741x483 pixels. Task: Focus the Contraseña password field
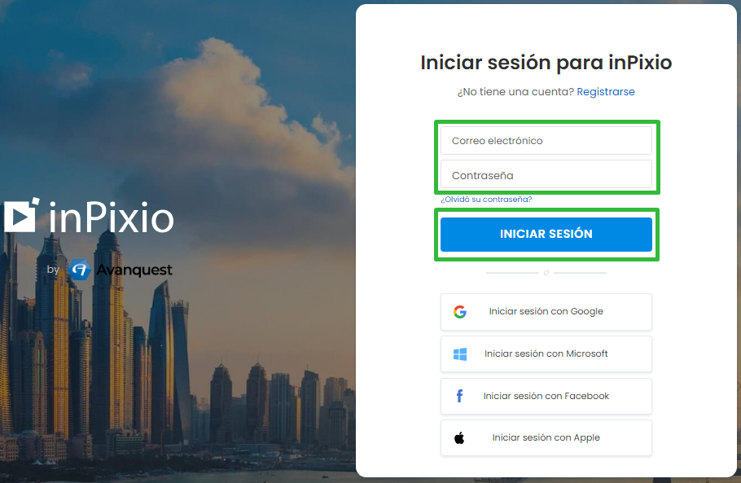pyautogui.click(x=546, y=175)
